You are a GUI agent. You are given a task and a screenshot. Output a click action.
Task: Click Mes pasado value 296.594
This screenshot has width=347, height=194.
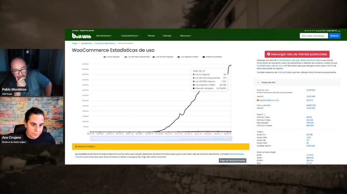coord(310,123)
